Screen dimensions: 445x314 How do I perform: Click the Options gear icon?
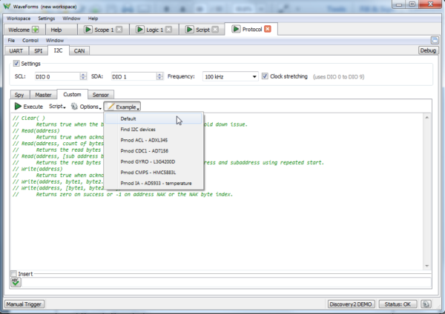coord(74,107)
